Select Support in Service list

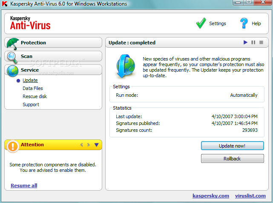31,104
